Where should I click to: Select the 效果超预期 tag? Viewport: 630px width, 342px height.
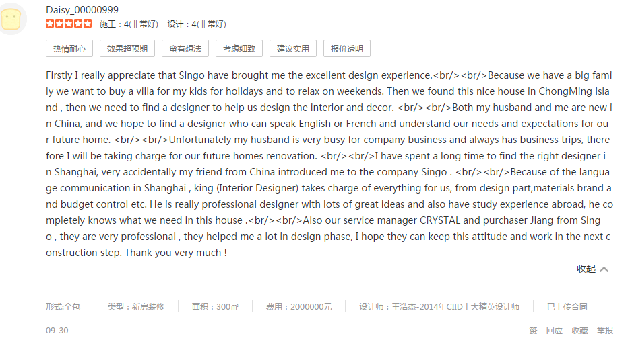point(127,48)
